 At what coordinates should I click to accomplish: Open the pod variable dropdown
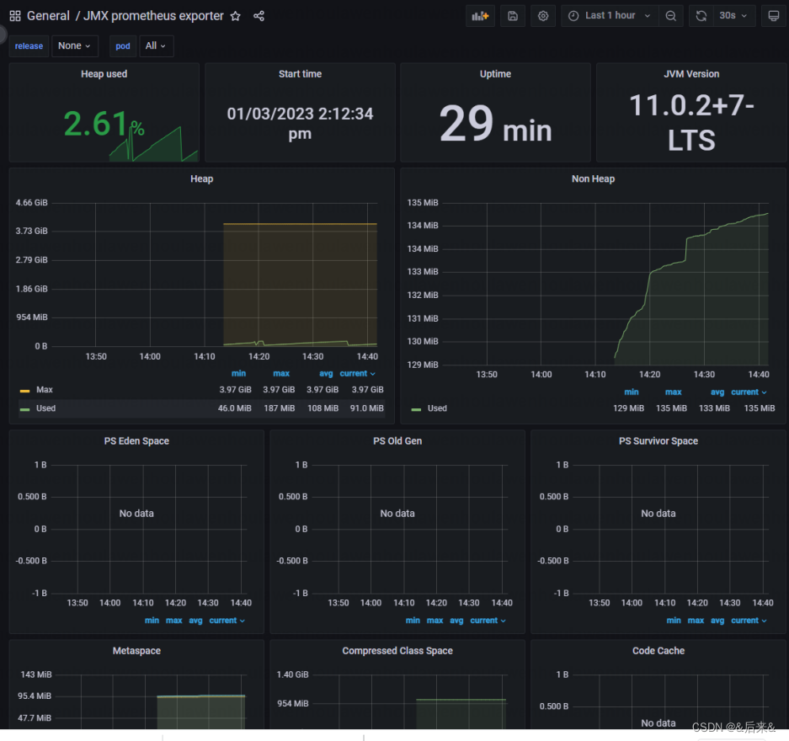tap(156, 46)
